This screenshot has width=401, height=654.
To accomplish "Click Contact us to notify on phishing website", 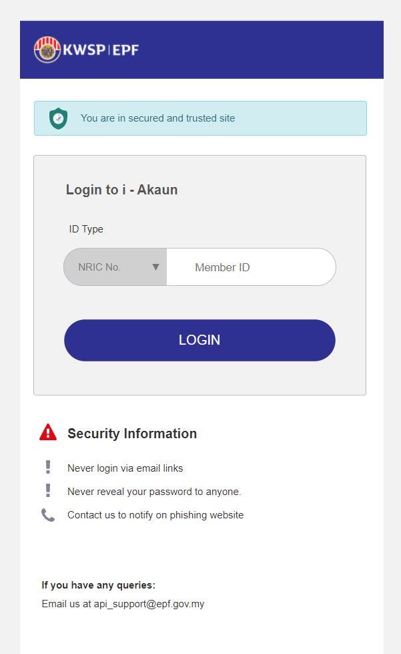I will point(155,515).
